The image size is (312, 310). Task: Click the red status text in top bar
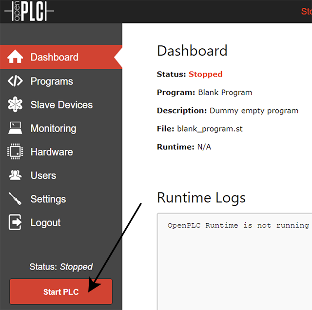click(x=306, y=11)
